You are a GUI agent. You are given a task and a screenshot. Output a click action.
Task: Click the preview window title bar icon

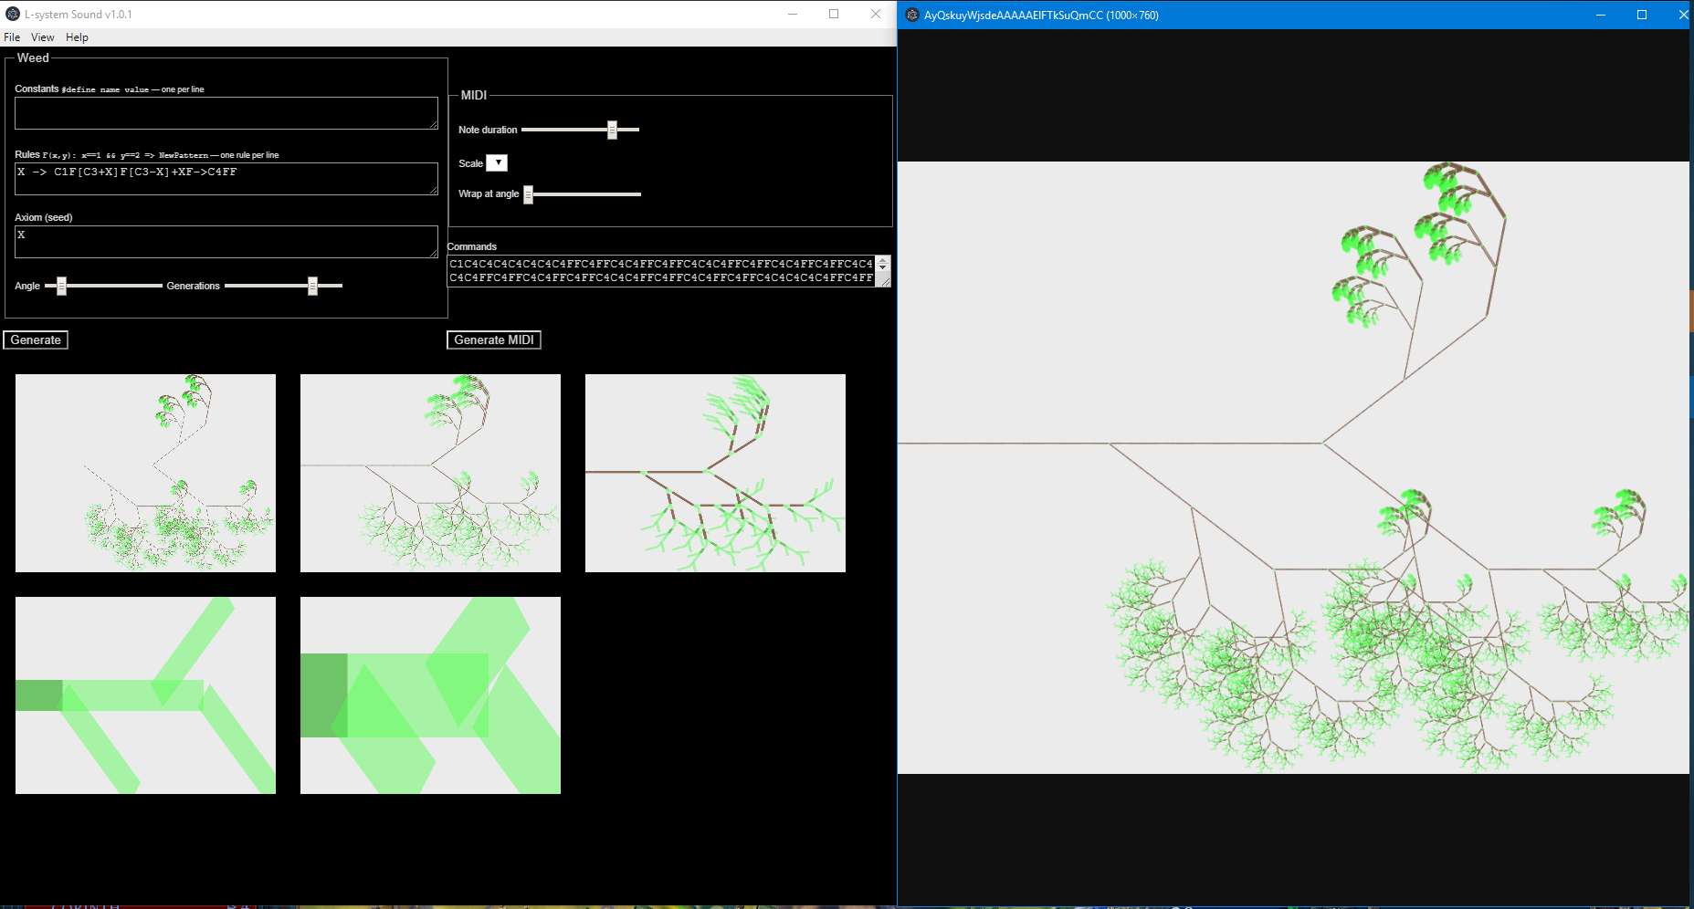point(911,15)
